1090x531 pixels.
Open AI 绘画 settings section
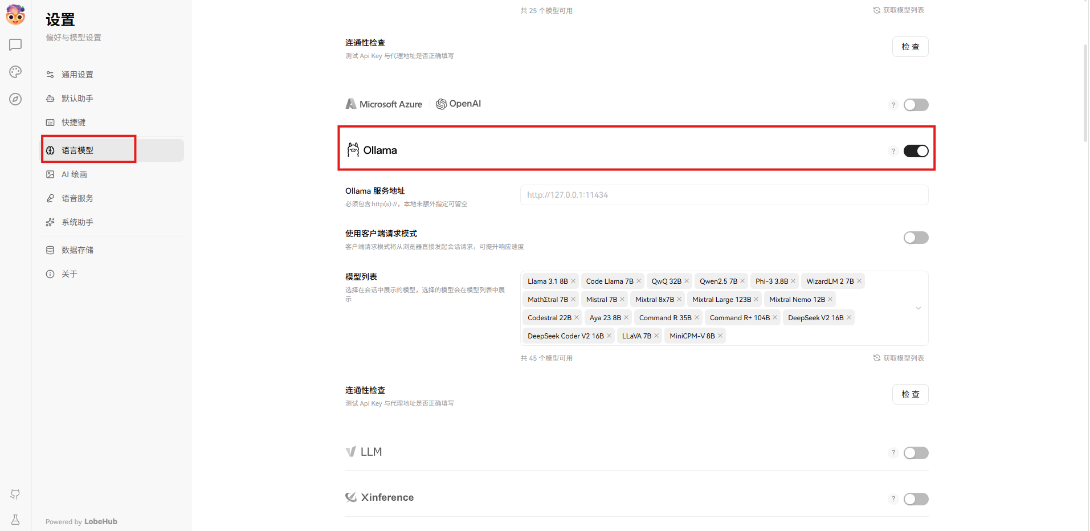click(113, 174)
